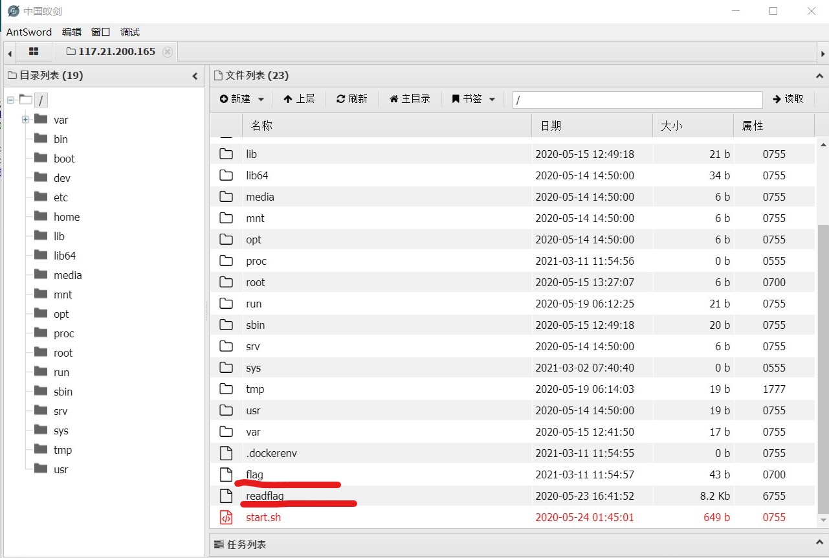Refresh the file list with 刷新

click(351, 98)
